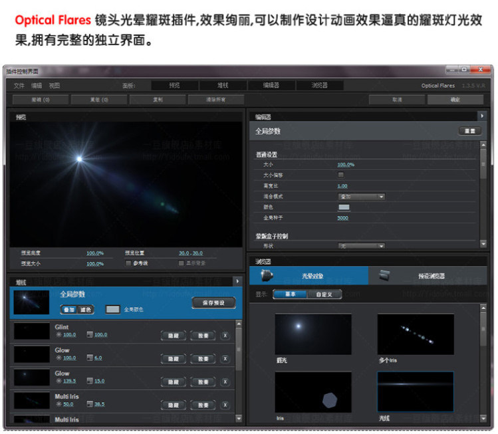The width and height of the screenshot is (498, 434).
Task: Add the 光线 streak thumbnail object
Action: click(x=416, y=392)
